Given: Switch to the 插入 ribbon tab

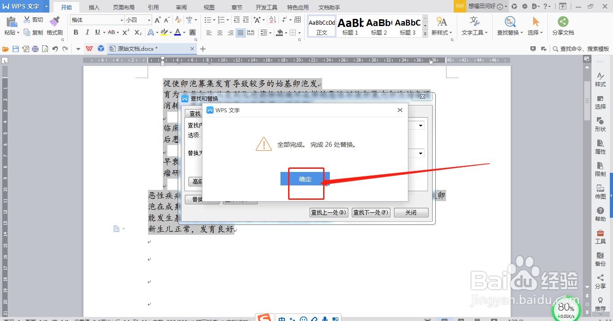Looking at the screenshot, I should [x=94, y=7].
